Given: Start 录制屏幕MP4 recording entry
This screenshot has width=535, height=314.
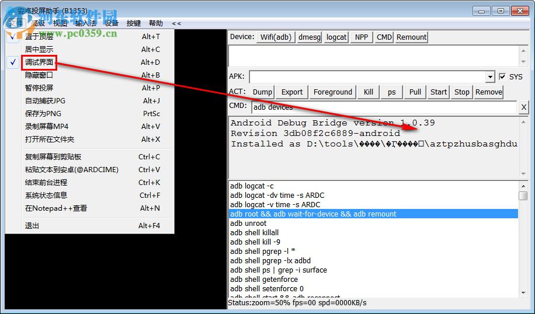Looking at the screenshot, I should 90,127.
